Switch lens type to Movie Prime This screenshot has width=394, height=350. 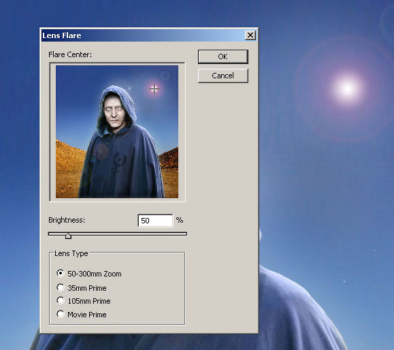point(61,314)
